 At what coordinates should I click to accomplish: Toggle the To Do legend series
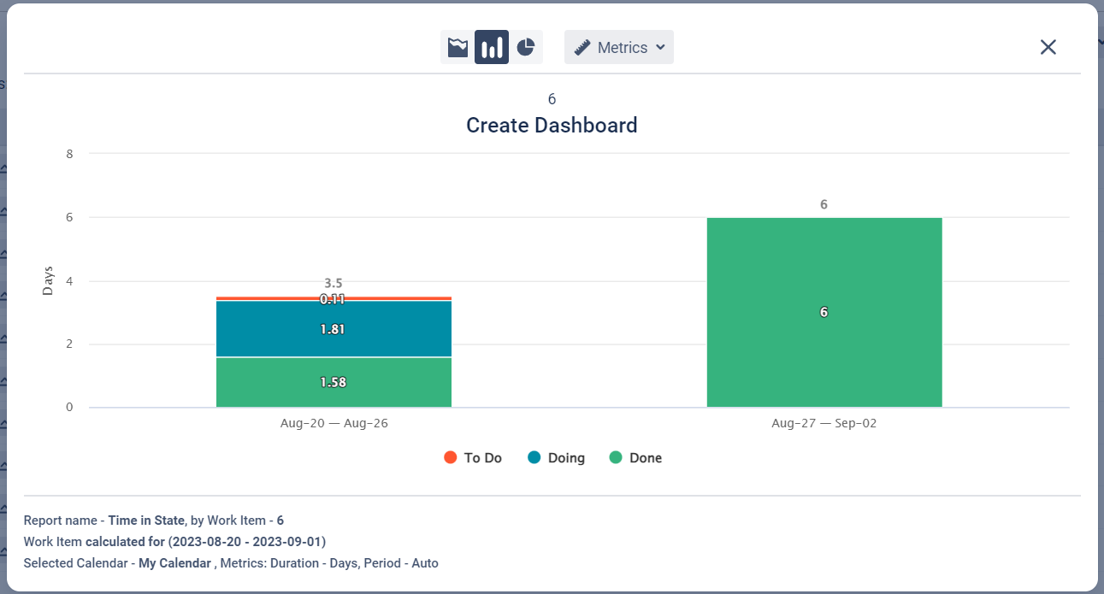(x=482, y=458)
